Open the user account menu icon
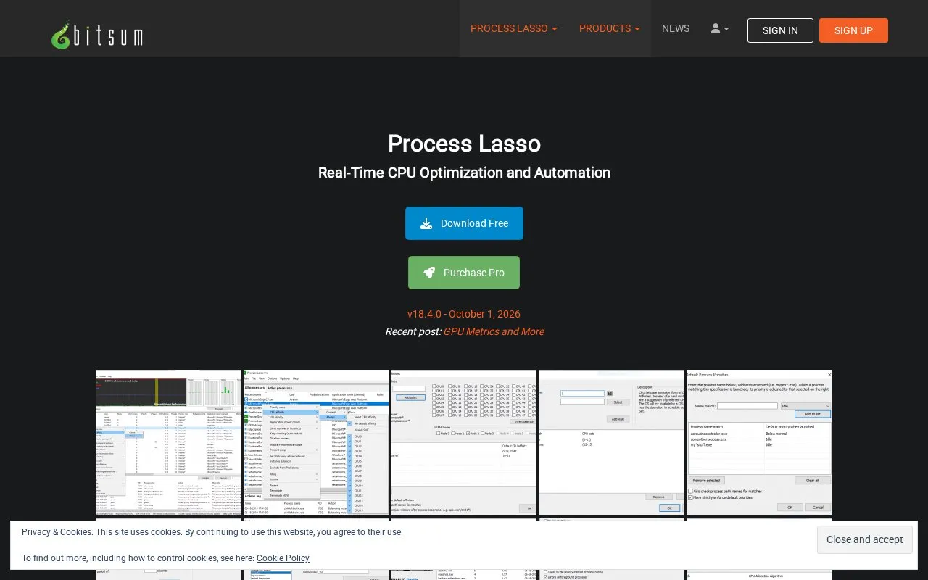 (720, 28)
